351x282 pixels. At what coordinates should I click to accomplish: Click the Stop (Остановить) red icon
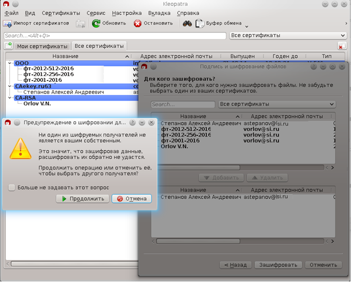[x=138, y=23]
